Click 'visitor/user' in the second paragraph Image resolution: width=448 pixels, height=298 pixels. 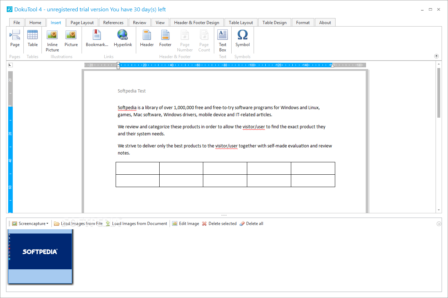(x=254, y=127)
